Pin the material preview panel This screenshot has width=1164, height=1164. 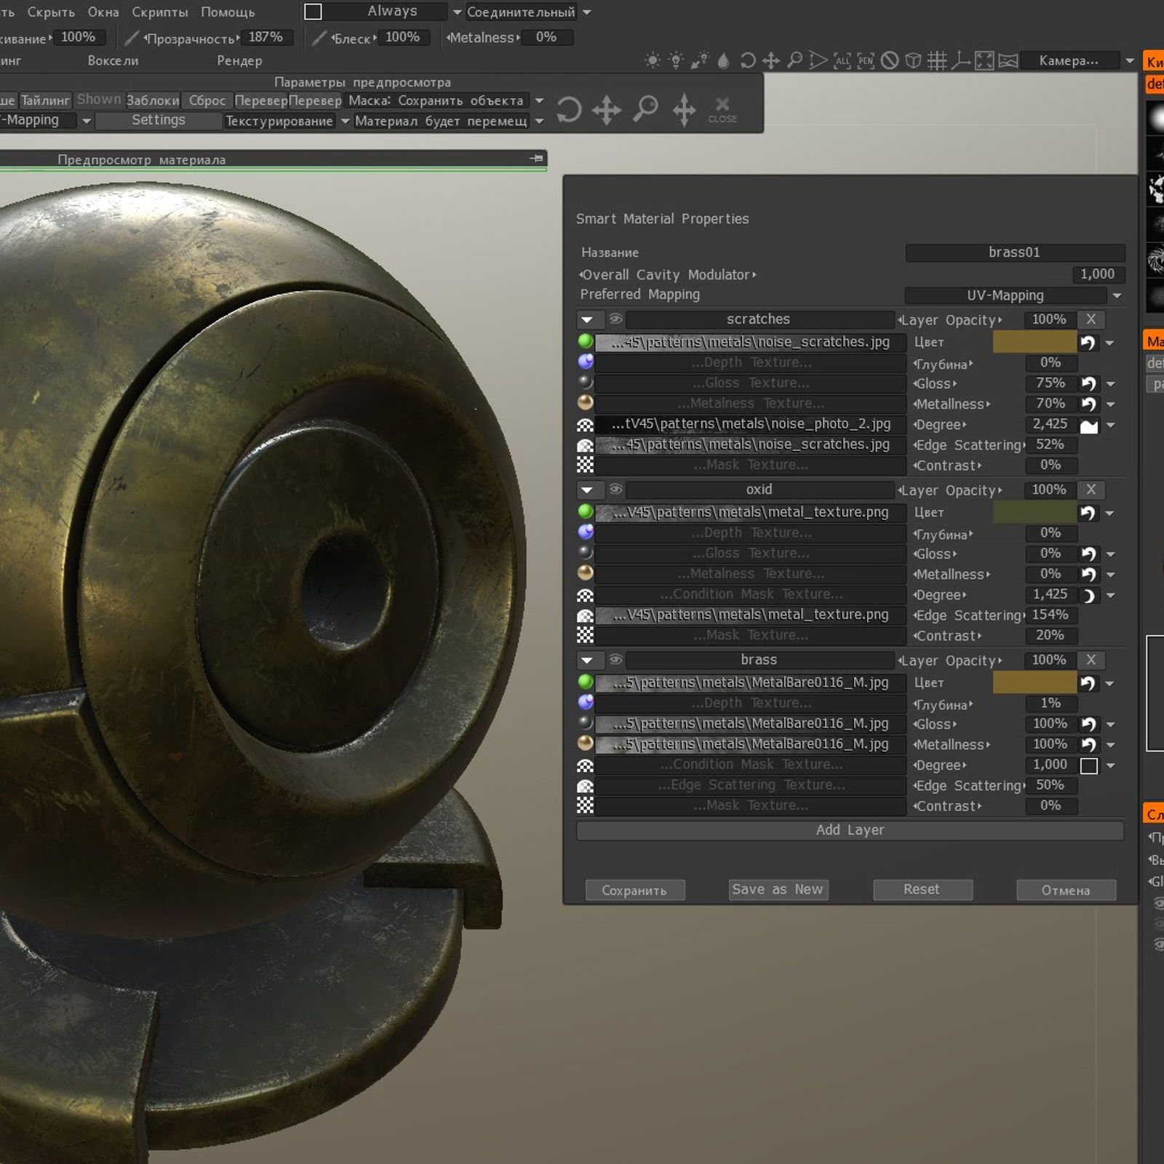[537, 158]
